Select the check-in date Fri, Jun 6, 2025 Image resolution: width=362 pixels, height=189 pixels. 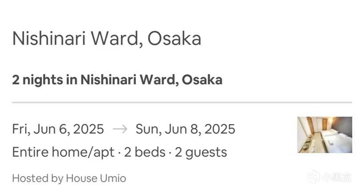tap(58, 129)
